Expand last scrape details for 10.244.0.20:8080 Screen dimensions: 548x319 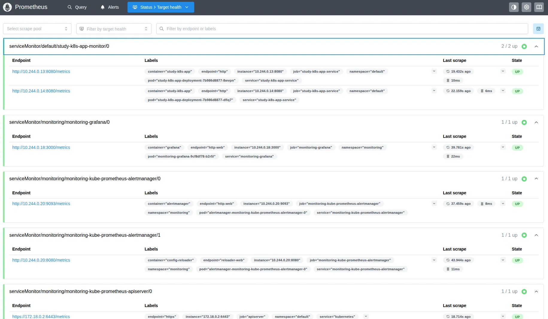pos(503,260)
